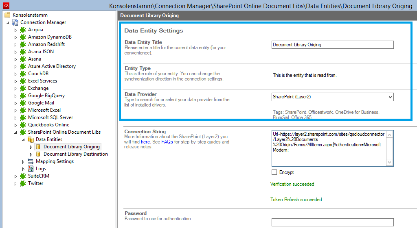This screenshot has width=417, height=228.
Task: Open the 'here' SharePoint info link
Action: [145, 142]
